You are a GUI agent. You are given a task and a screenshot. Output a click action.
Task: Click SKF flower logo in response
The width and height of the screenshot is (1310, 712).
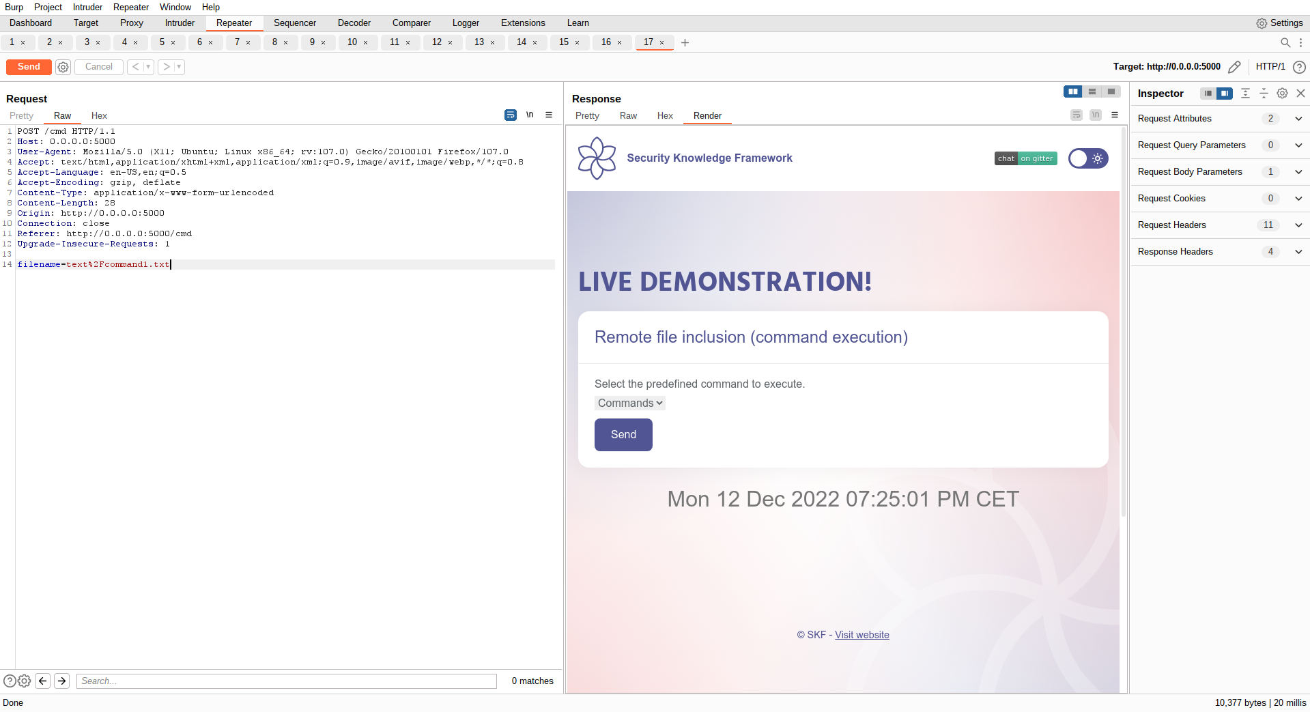(x=597, y=158)
